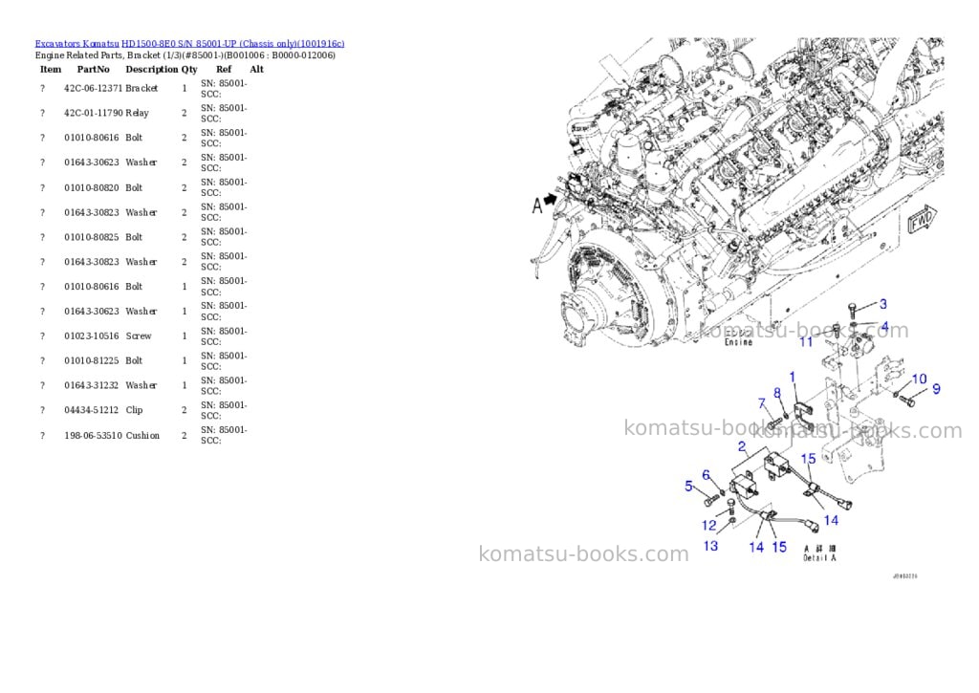The width and height of the screenshot is (979, 693).
Task: Click callout number 11 in diagram
Action: 807,341
